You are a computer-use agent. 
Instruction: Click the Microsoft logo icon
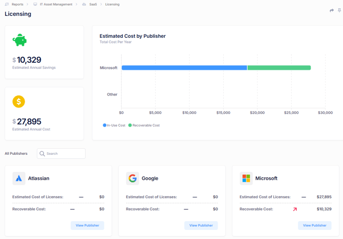(246, 178)
